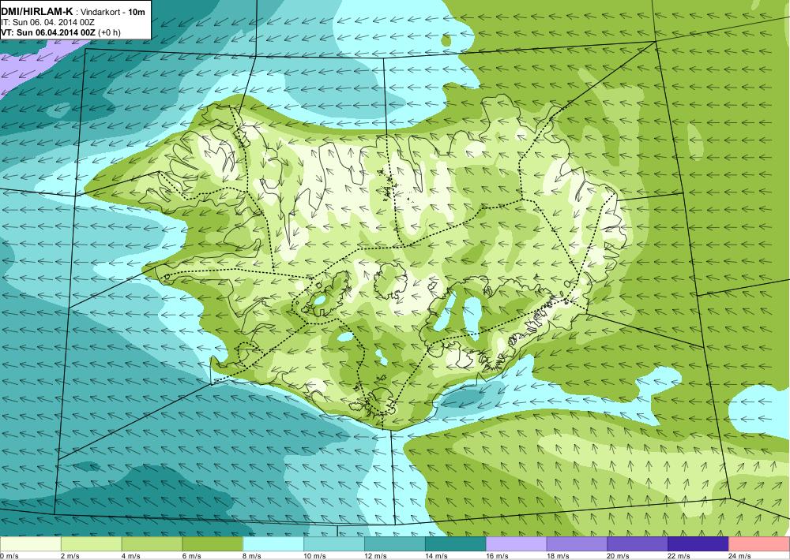Click the dark teal 14–16 m/s legend swatch
This screenshot has width=790, height=560.
pyautogui.click(x=456, y=544)
